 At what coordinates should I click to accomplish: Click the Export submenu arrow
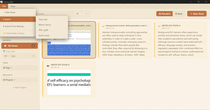tap(32, 19)
